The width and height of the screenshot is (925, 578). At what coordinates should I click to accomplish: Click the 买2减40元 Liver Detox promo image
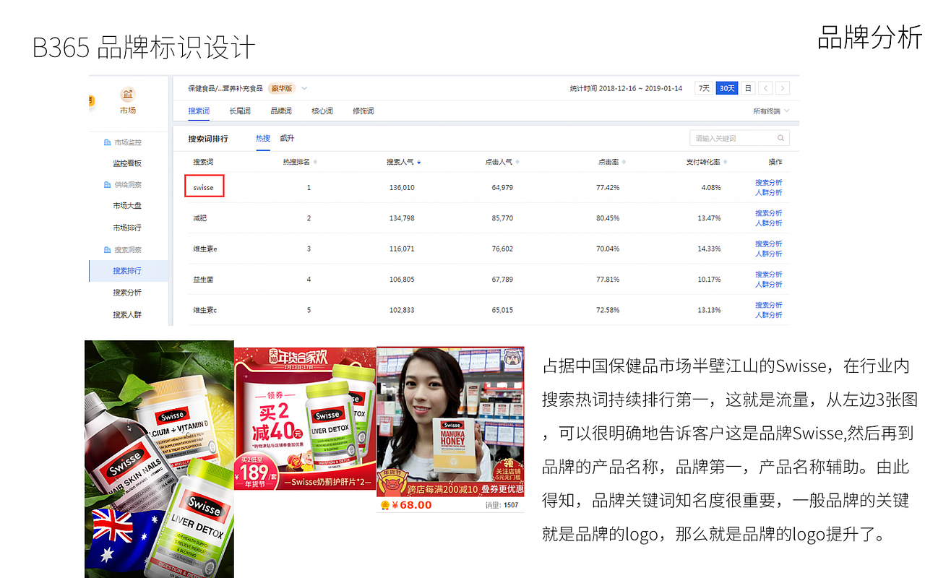click(305, 419)
